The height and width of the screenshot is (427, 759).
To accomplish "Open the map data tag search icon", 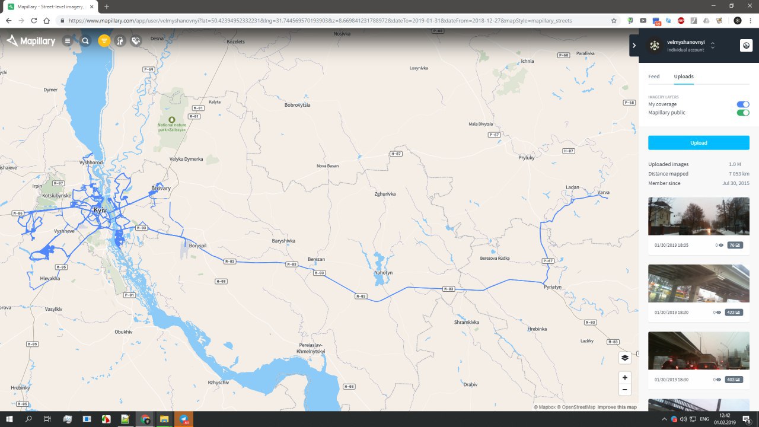I will click(x=136, y=41).
